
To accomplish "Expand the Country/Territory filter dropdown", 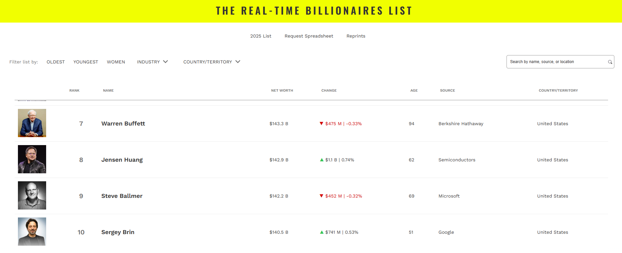I will (212, 62).
